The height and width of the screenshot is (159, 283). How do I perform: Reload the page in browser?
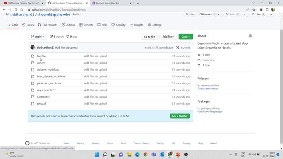coord(16,10)
